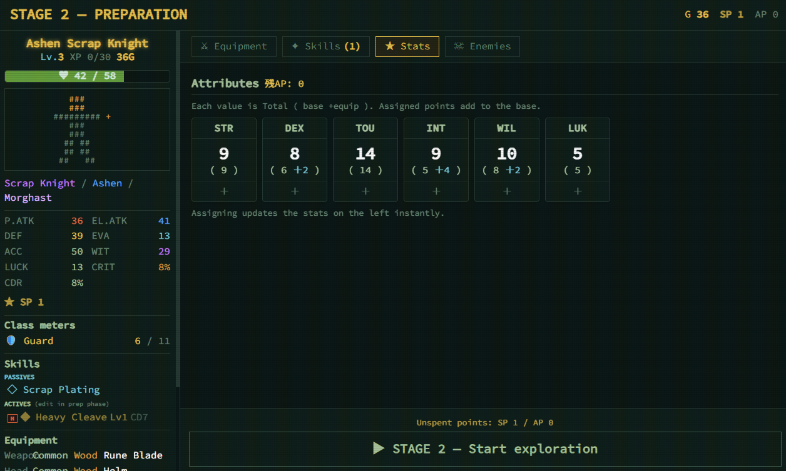The image size is (786, 471).
Task: Open the Equipment tab
Action: (x=233, y=46)
